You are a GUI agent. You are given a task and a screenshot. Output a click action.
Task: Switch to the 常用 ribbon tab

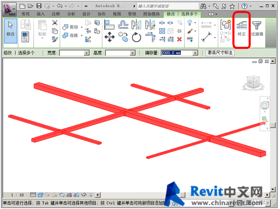pos(25,14)
